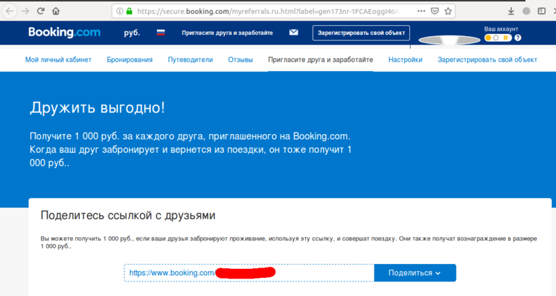Click the yellow Genius level circle
Screen dimensions: 556x296
click(x=489, y=38)
